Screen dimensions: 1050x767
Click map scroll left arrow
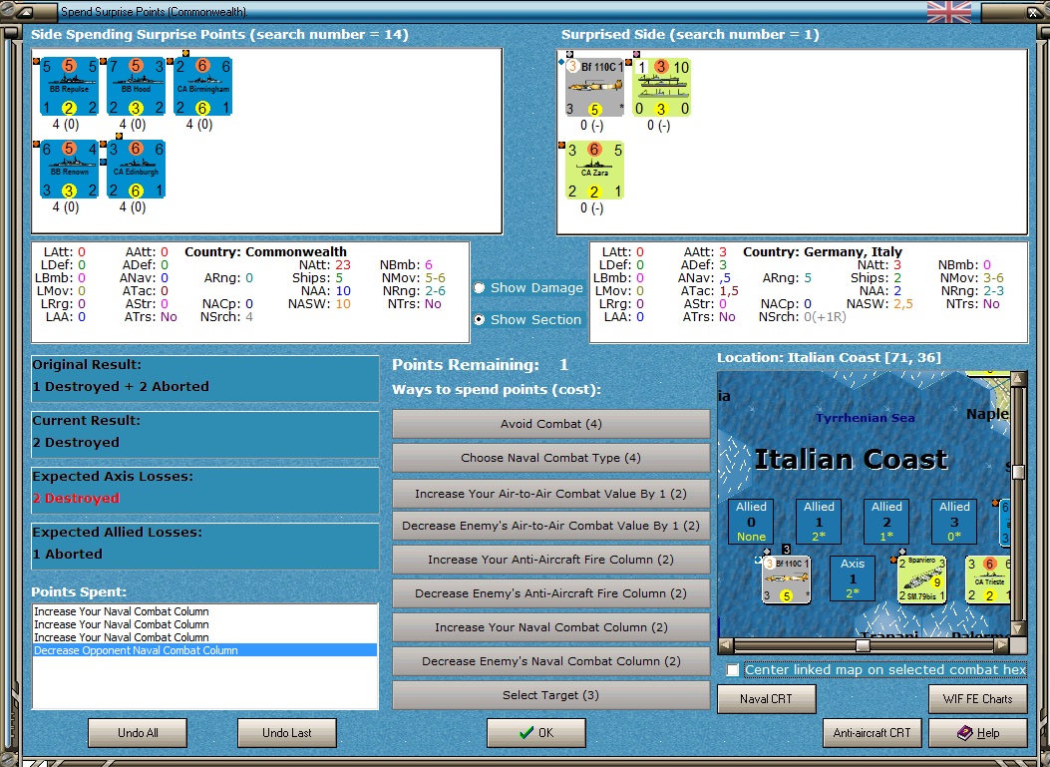pos(726,645)
